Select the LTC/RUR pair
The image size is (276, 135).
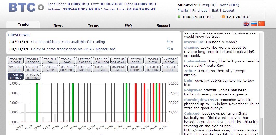click(x=118, y=61)
